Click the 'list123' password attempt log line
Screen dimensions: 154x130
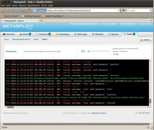61,103
